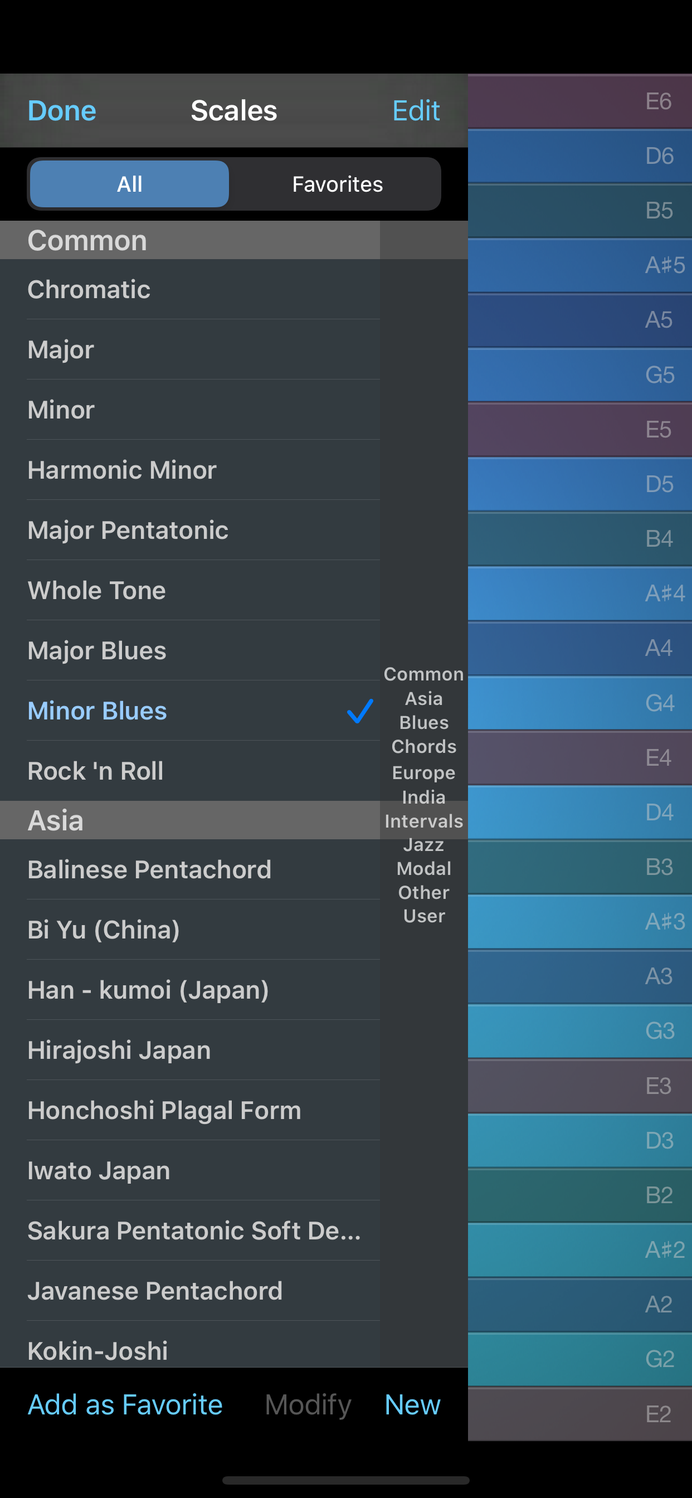Tap Edit in the Scales header
The height and width of the screenshot is (1498, 692).
(x=416, y=110)
